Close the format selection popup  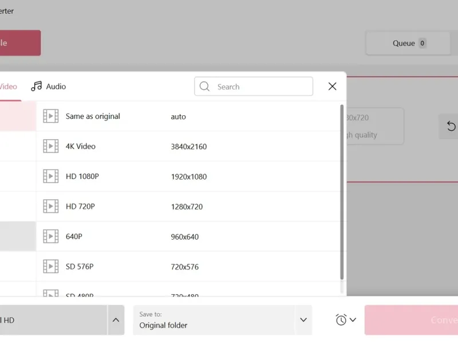[333, 87]
